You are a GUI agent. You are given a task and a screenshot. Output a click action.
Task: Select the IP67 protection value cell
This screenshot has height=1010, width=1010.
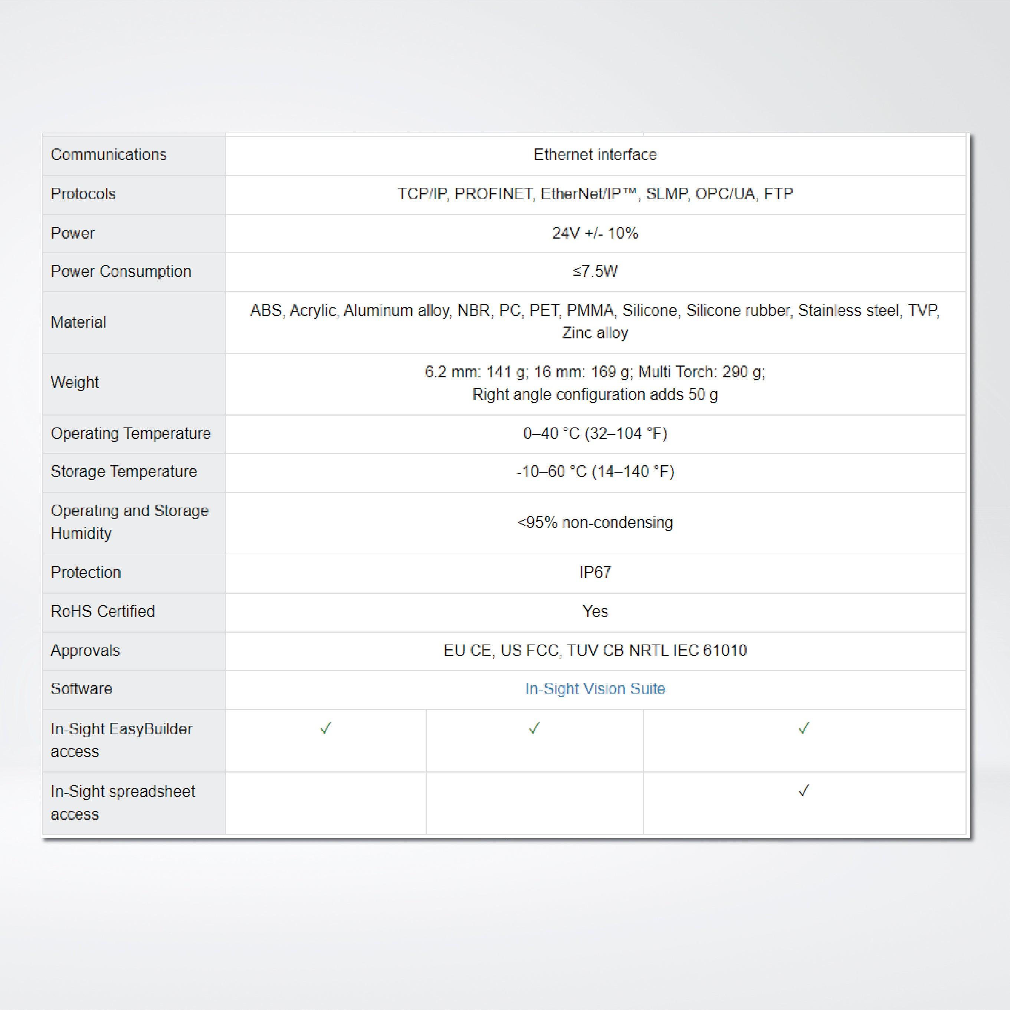pyautogui.click(x=595, y=573)
